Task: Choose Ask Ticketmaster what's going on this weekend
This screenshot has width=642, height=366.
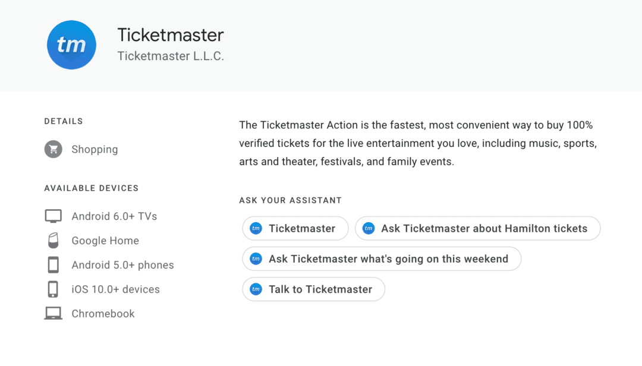Action: pyautogui.click(x=382, y=258)
